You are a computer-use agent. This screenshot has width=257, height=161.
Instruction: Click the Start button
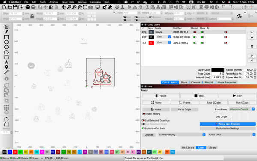(x=237, y=96)
